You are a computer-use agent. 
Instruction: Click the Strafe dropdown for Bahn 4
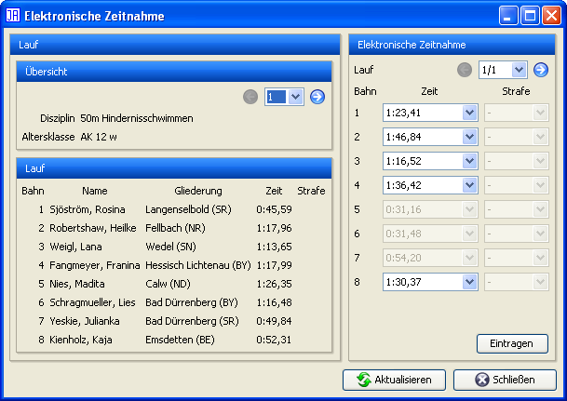pos(517,185)
